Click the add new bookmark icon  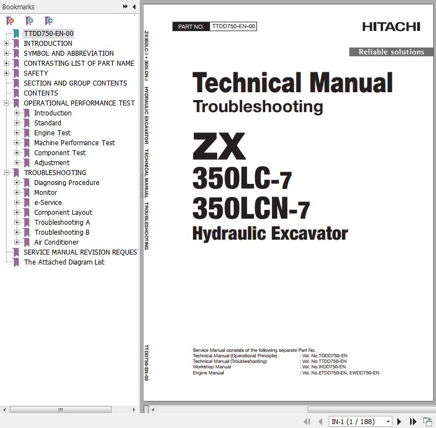click(x=29, y=21)
